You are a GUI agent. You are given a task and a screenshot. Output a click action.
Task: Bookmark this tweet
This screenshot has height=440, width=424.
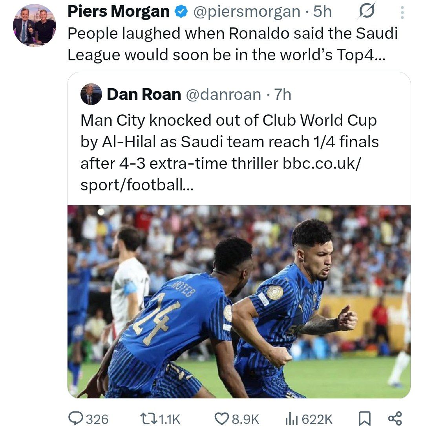click(x=365, y=419)
